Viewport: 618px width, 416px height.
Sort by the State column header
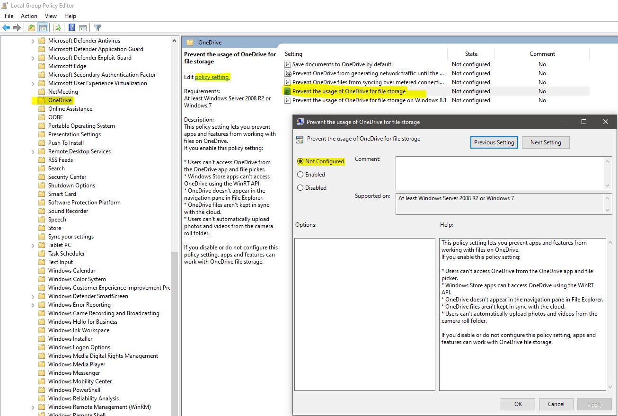pyautogui.click(x=471, y=54)
